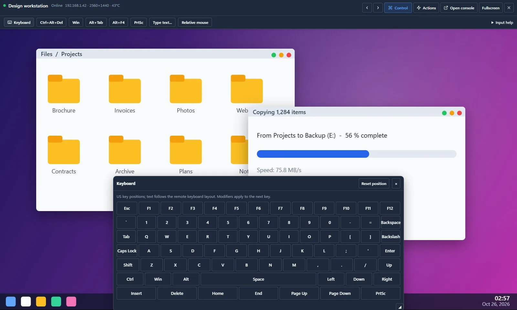Enter Fullscreen mode
This screenshot has height=310, width=517.
tap(491, 8)
